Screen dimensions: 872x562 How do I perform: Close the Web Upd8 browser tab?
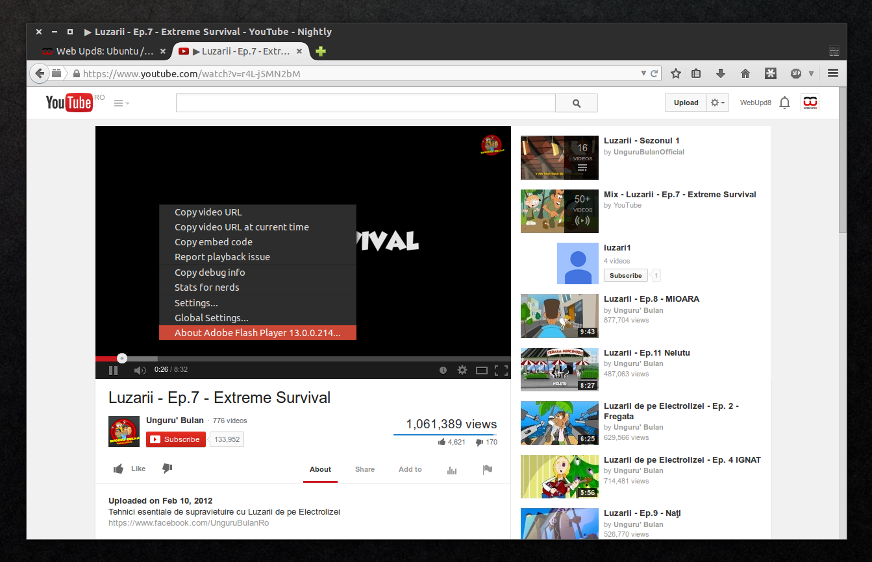pyautogui.click(x=163, y=51)
